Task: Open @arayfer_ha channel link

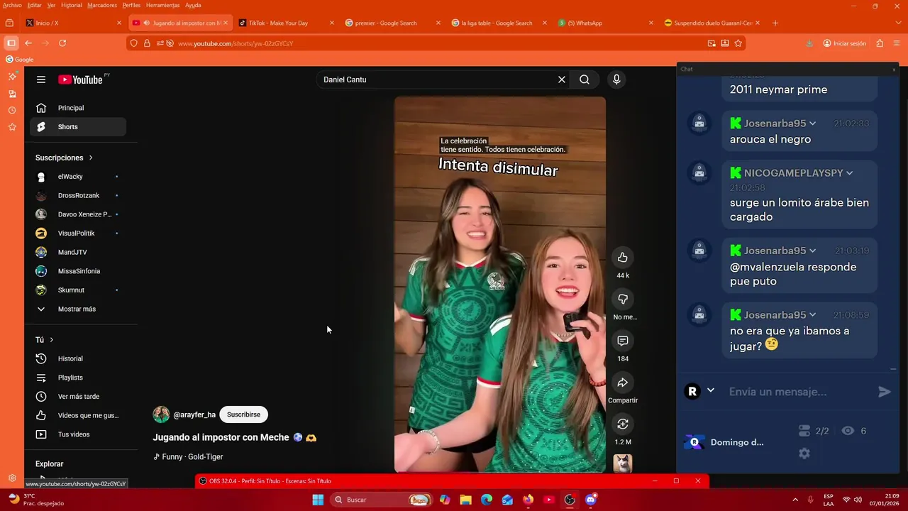Action: 194,414
